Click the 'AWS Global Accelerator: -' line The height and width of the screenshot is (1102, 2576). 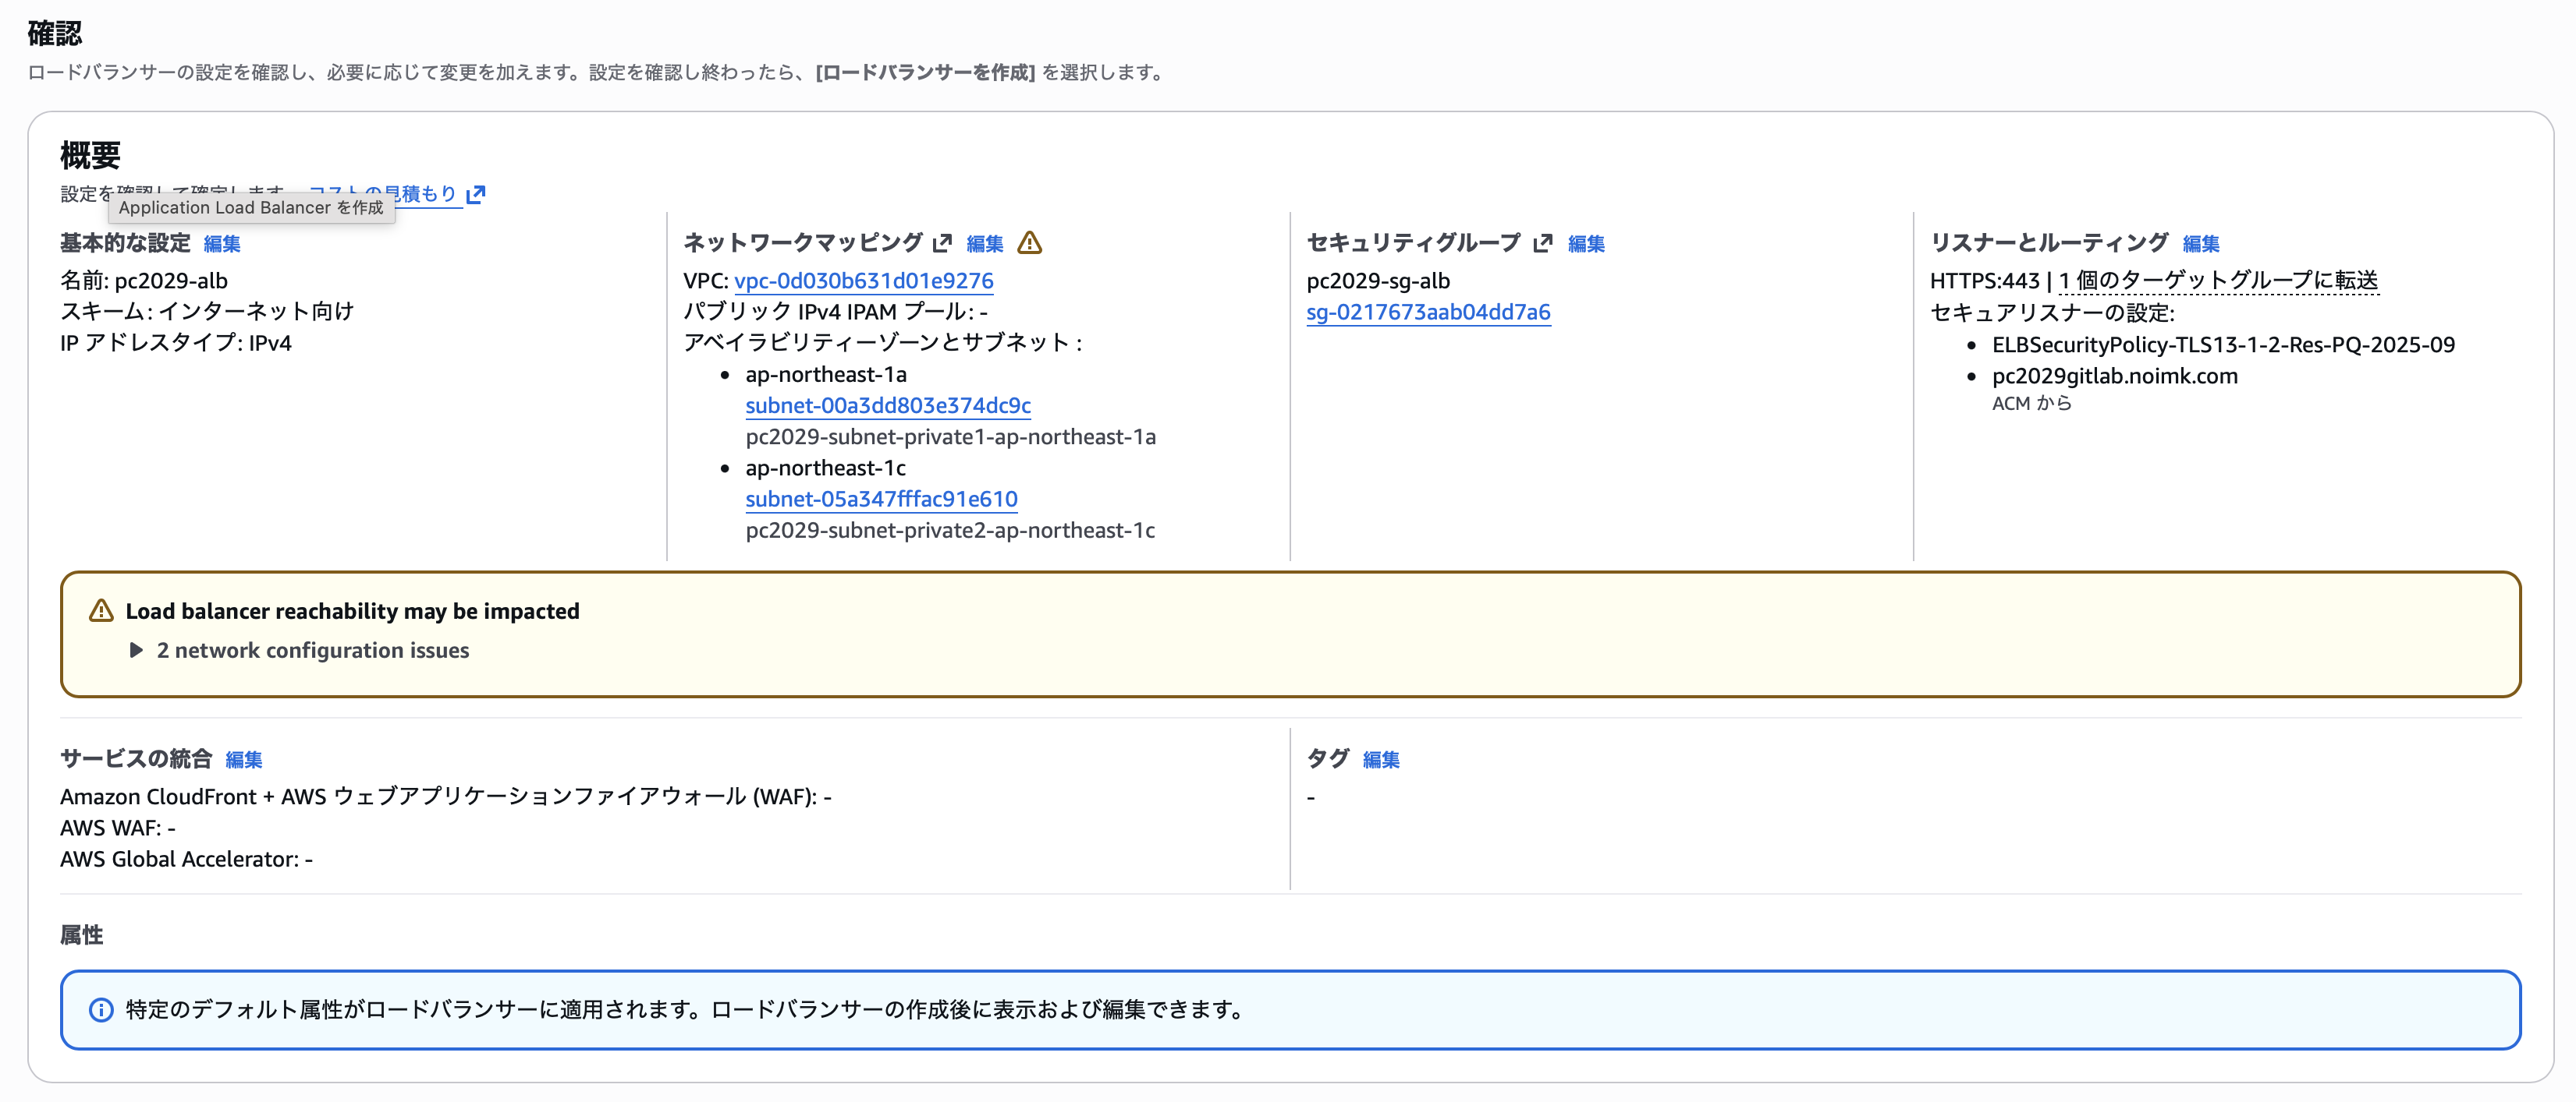click(x=186, y=859)
